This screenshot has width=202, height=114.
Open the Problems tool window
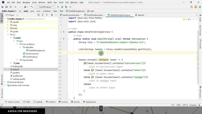pos(51,102)
